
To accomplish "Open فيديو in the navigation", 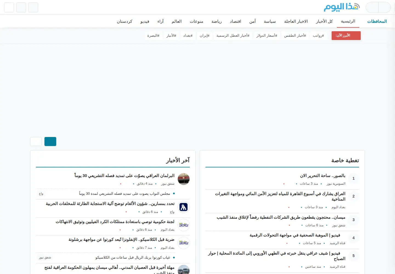I will [145, 21].
